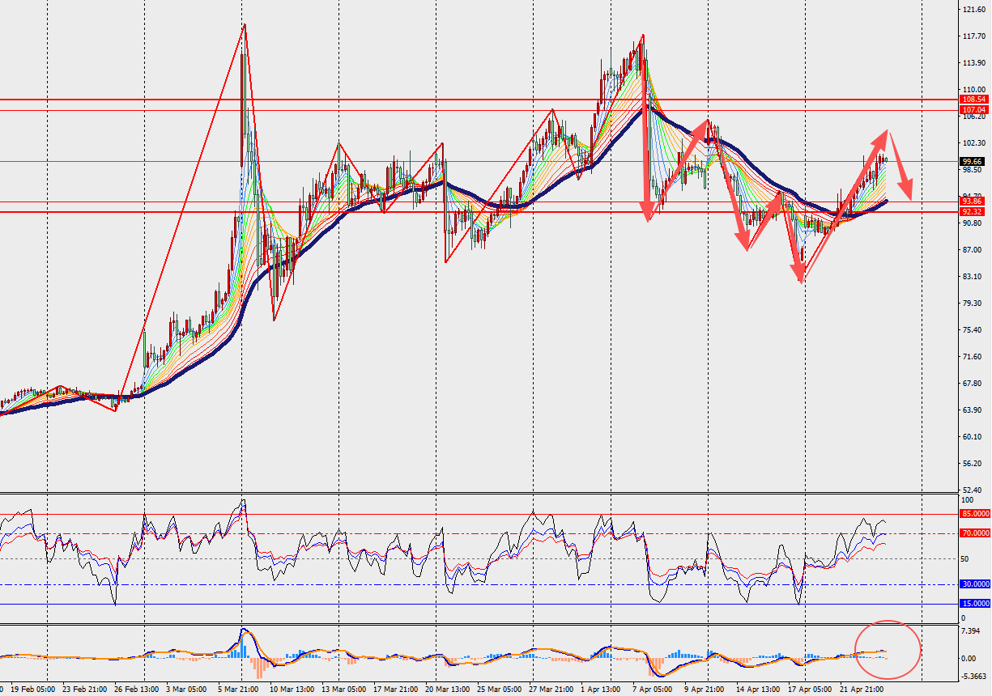992x696 pixels.
Task: Click the blue 15.0000 oscillator level label
Action: pyautogui.click(x=974, y=604)
